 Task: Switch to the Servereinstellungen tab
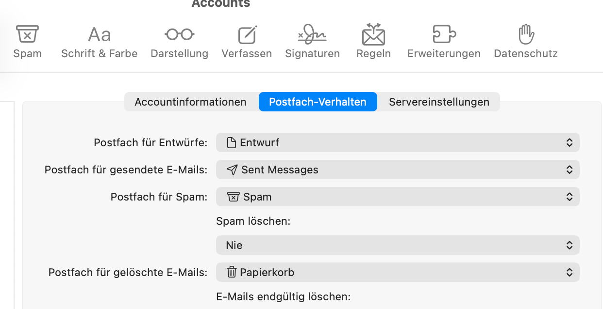coord(439,102)
